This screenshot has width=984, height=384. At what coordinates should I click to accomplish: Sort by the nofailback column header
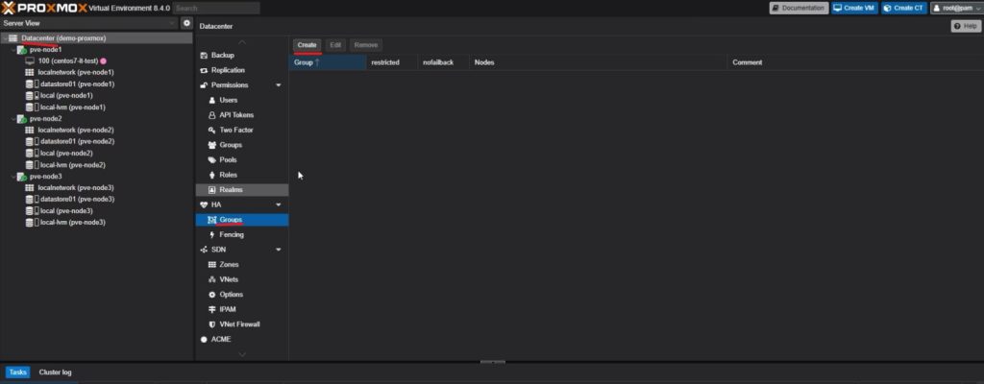(x=444, y=62)
